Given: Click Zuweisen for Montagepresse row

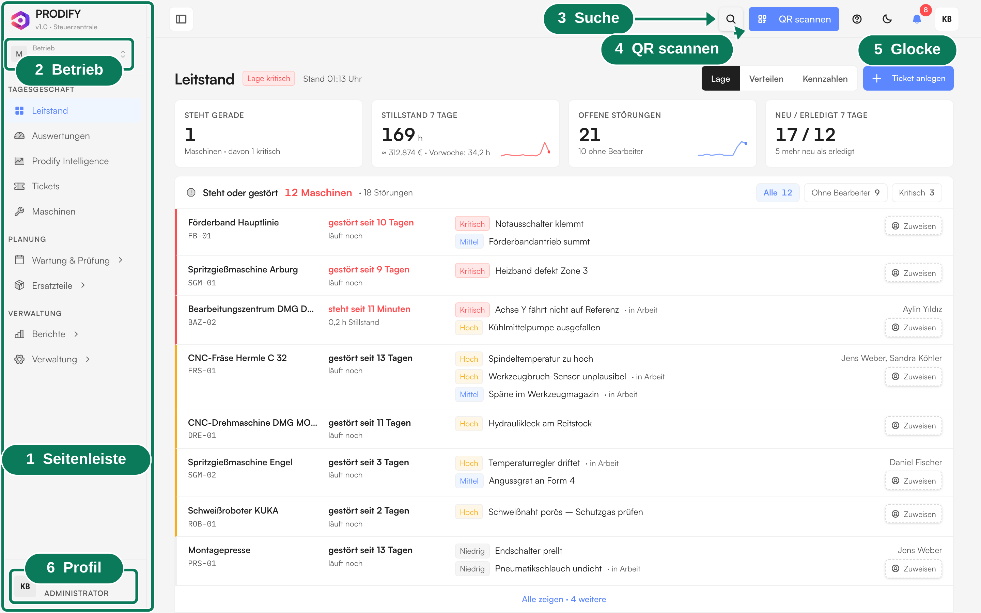Looking at the screenshot, I should point(913,568).
